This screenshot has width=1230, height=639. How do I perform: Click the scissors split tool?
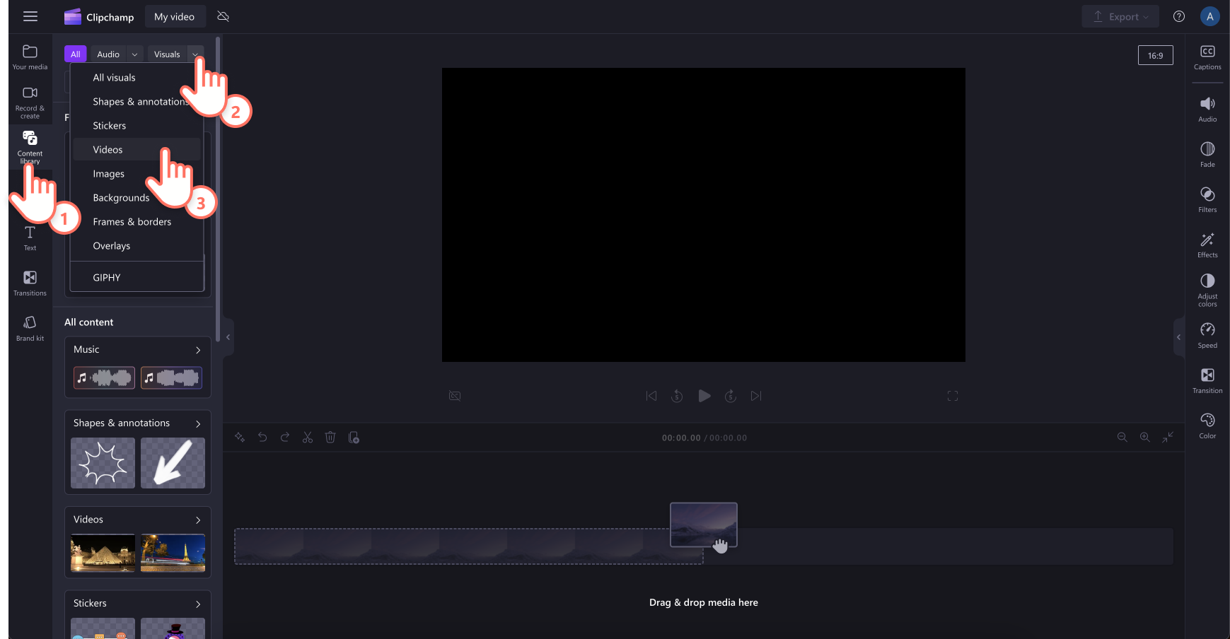pos(308,438)
